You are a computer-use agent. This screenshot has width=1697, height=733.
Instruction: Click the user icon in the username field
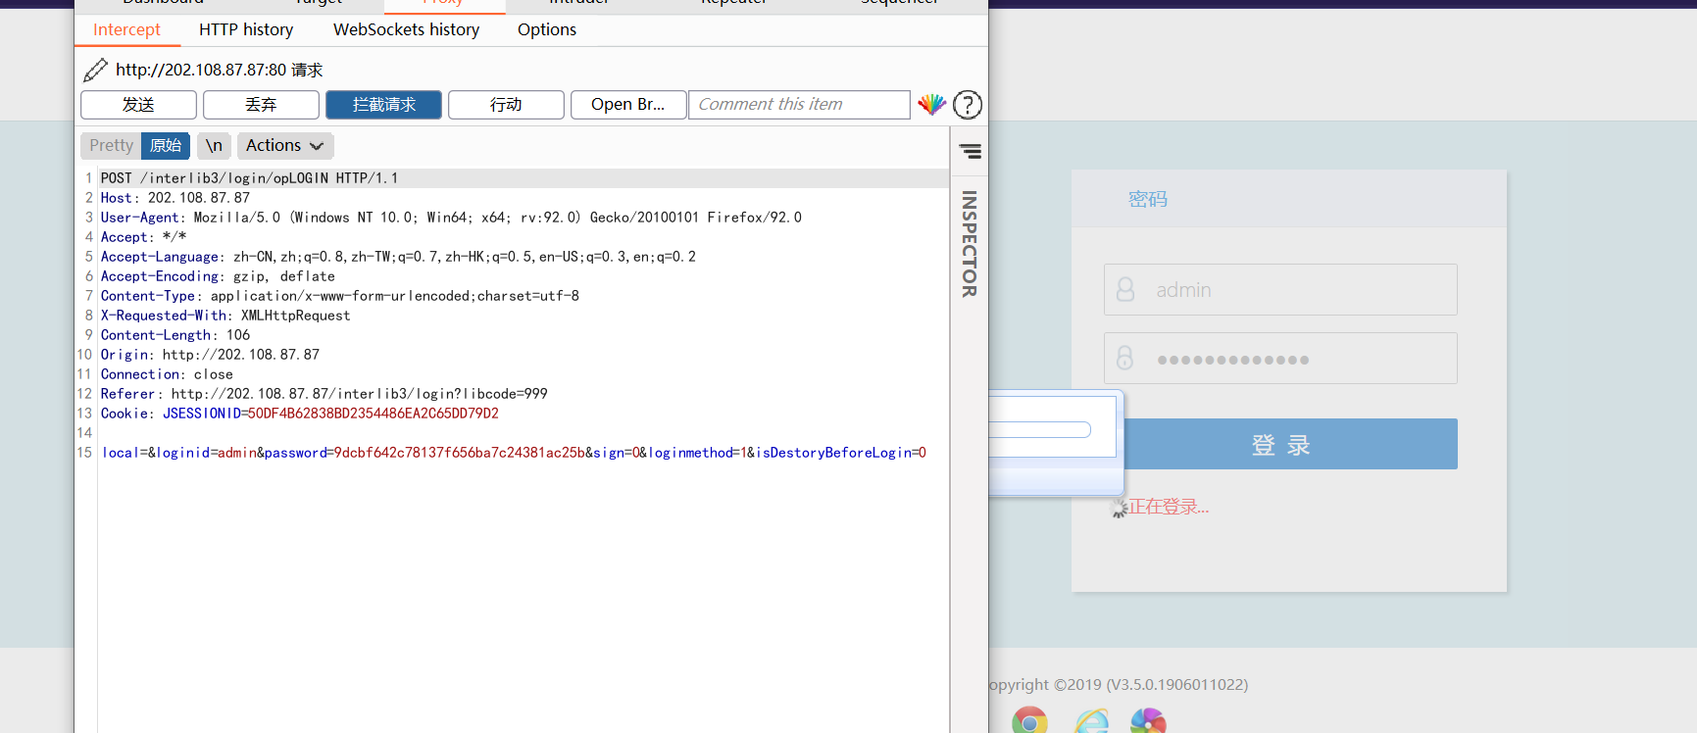[1125, 289]
